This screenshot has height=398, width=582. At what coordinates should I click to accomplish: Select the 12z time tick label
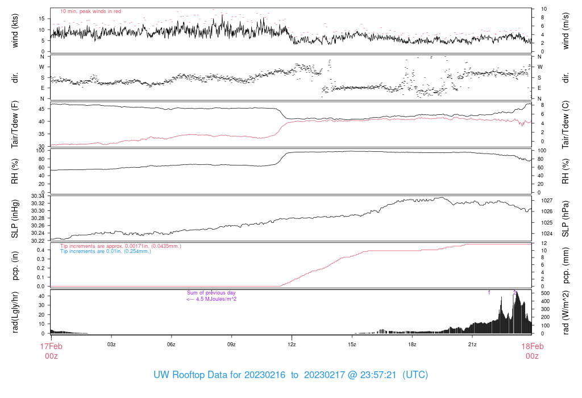point(292,345)
